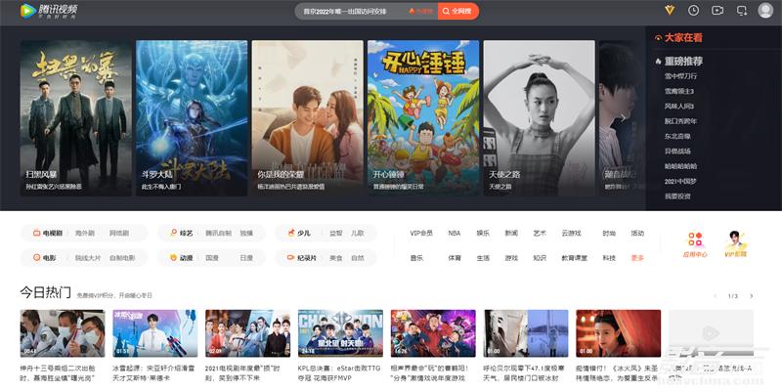Open the 美食 documentary category
The width and height of the screenshot is (782, 392).
(x=336, y=258)
